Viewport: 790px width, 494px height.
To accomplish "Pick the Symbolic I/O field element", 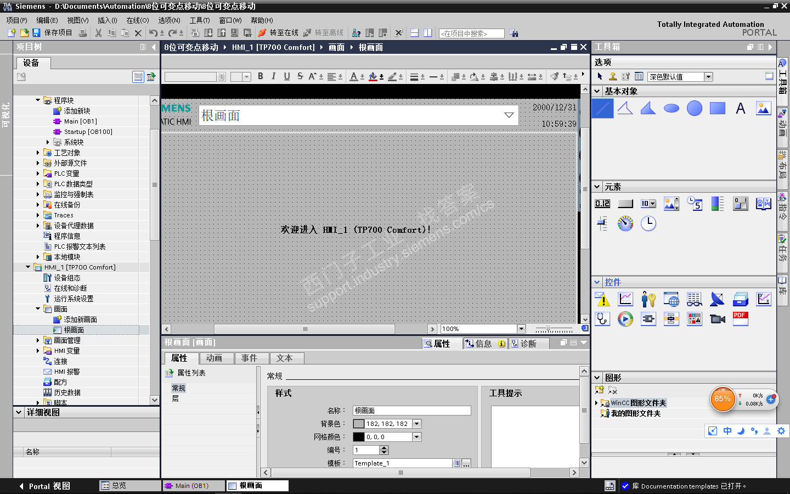I will (648, 204).
